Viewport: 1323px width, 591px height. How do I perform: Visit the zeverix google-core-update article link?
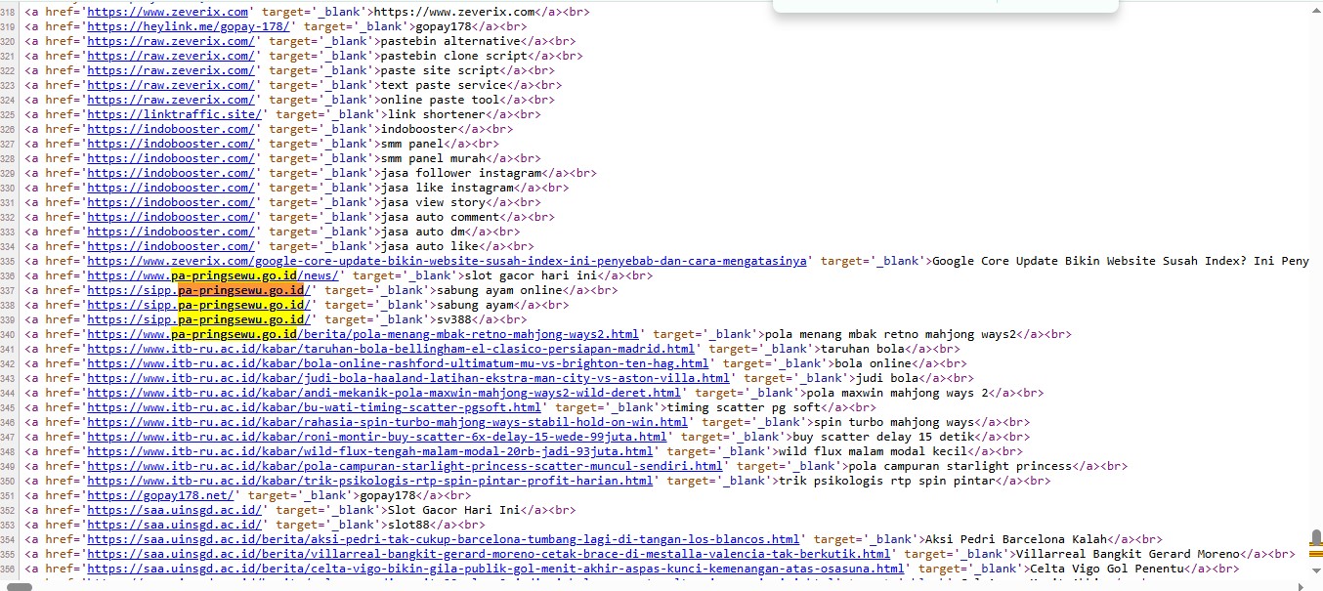(x=447, y=261)
